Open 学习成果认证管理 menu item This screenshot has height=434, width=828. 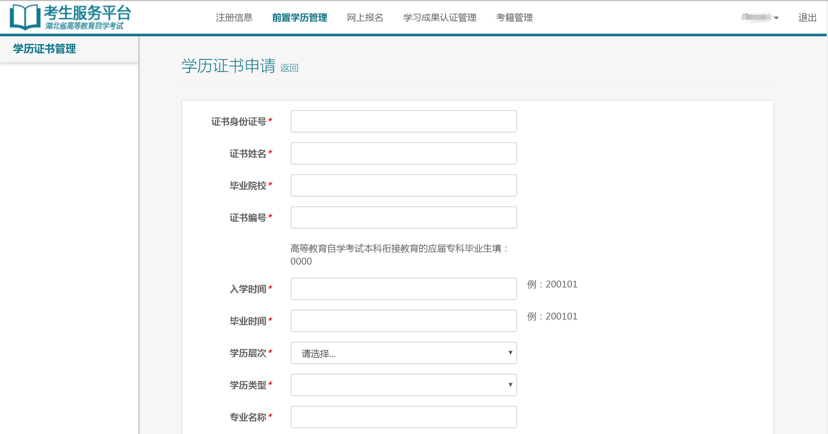440,18
